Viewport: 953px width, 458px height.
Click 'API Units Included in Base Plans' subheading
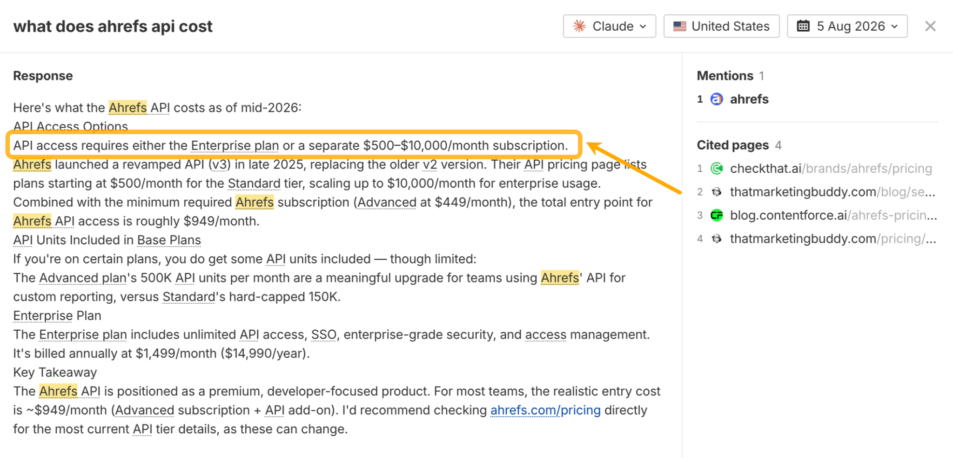[107, 240]
